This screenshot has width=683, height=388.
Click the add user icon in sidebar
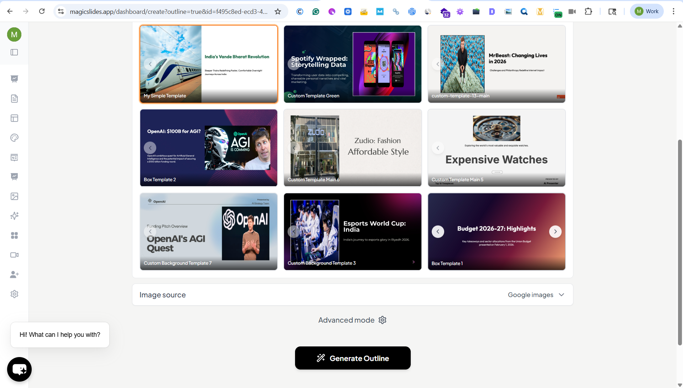(x=14, y=275)
